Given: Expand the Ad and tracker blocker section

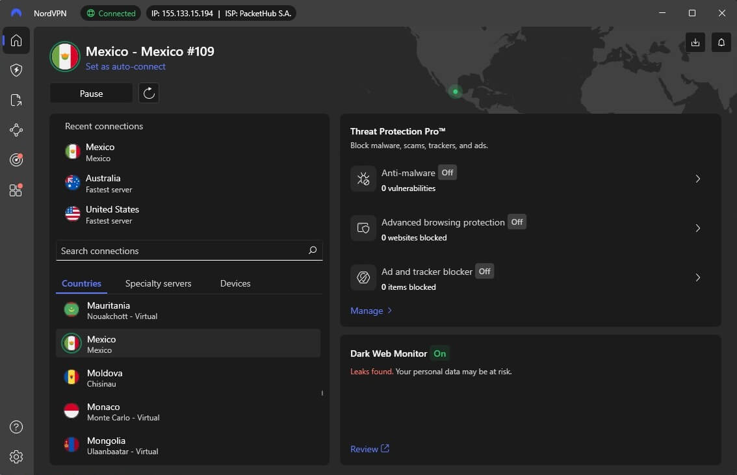Looking at the screenshot, I should 698,277.
